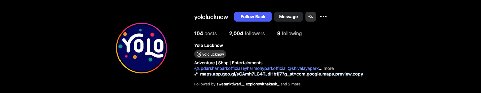Show the and 2 more mutual followers
Viewport: 481px width, 93px height.
pos(290,84)
